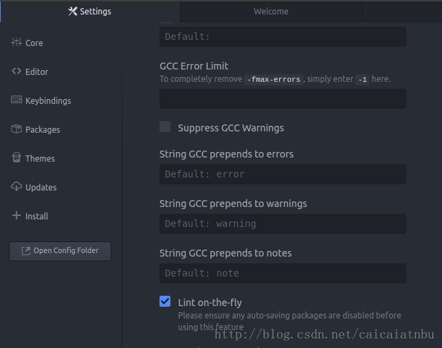Click the String GCC prepends to warnings field
The width and height of the screenshot is (442, 348).
[283, 224]
